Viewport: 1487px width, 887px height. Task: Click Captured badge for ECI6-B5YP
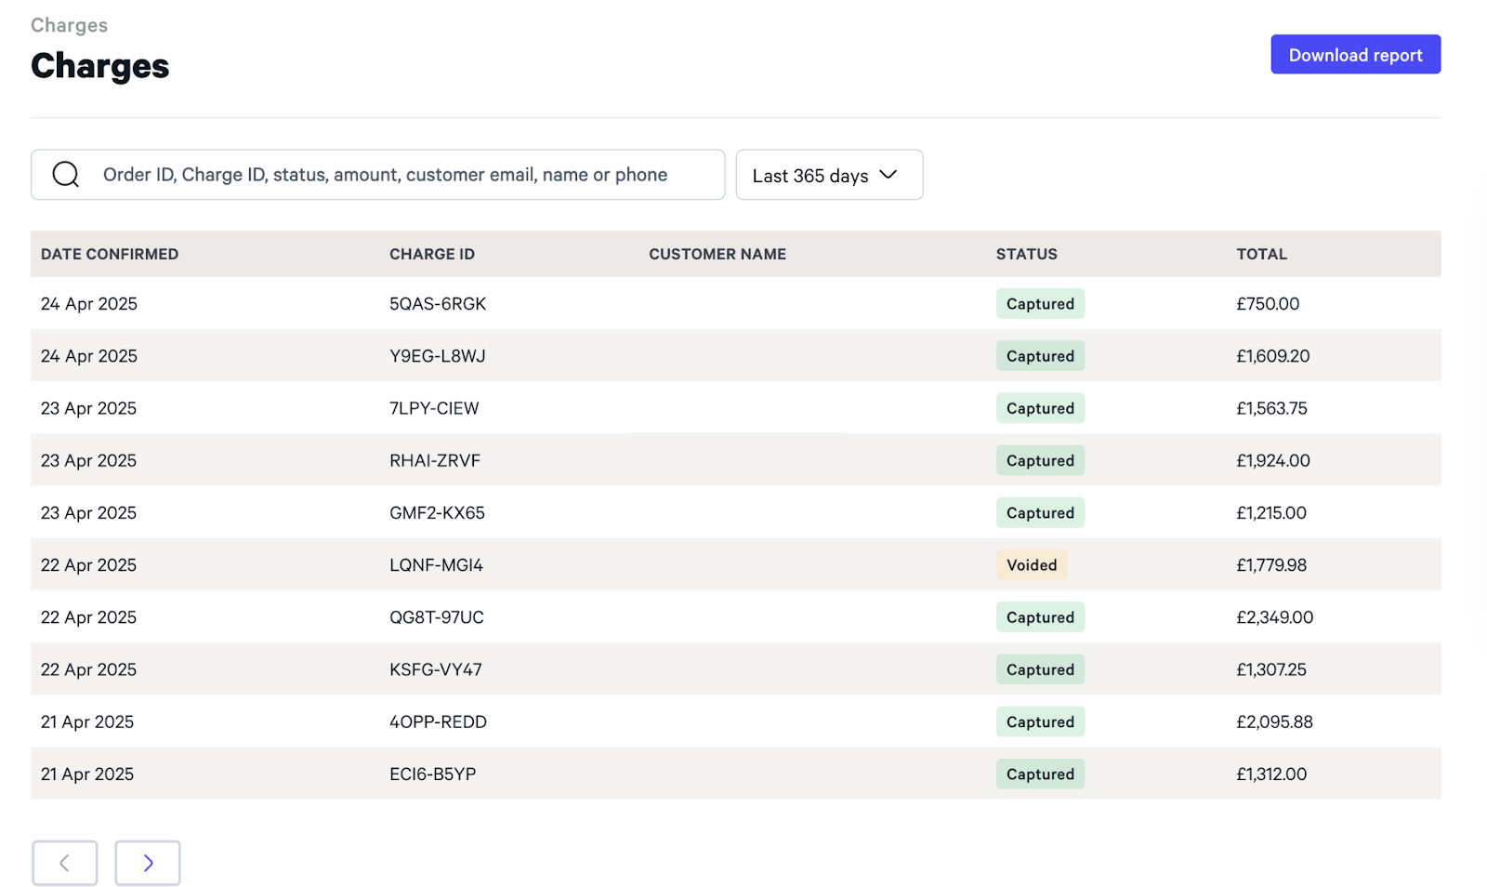(x=1040, y=774)
